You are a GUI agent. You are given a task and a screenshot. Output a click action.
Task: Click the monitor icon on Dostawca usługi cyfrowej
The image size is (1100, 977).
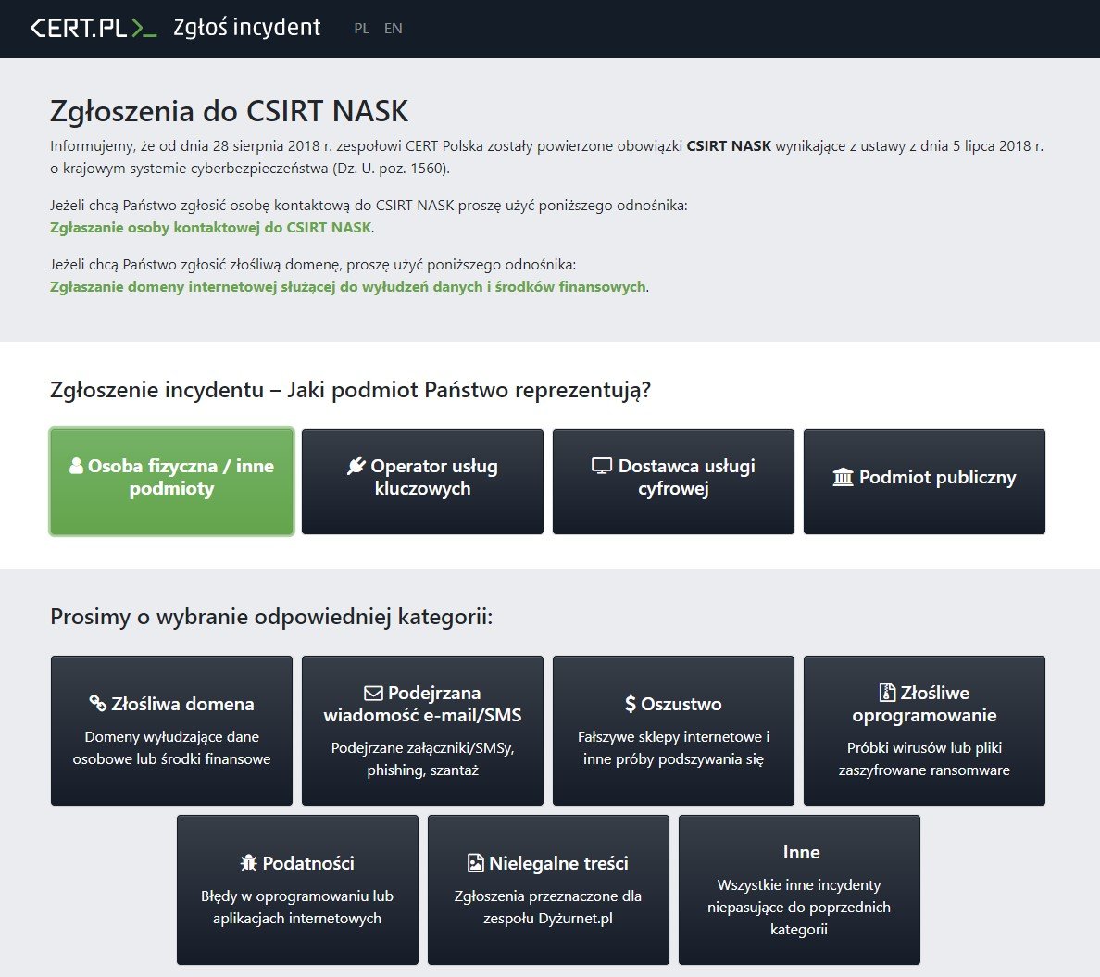pos(602,466)
